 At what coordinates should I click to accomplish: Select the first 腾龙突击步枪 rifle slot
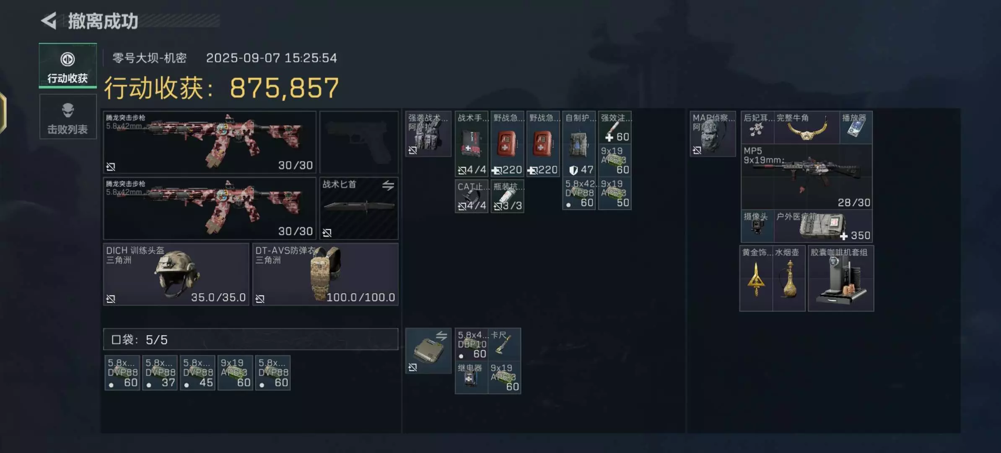click(x=210, y=142)
